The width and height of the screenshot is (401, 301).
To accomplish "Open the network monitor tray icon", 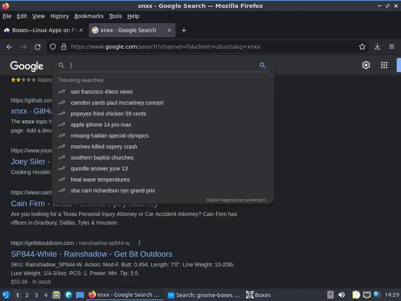I will click(x=367, y=295).
